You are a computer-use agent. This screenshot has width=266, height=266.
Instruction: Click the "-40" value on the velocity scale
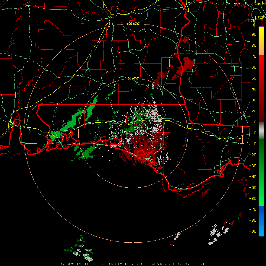pos(253,177)
